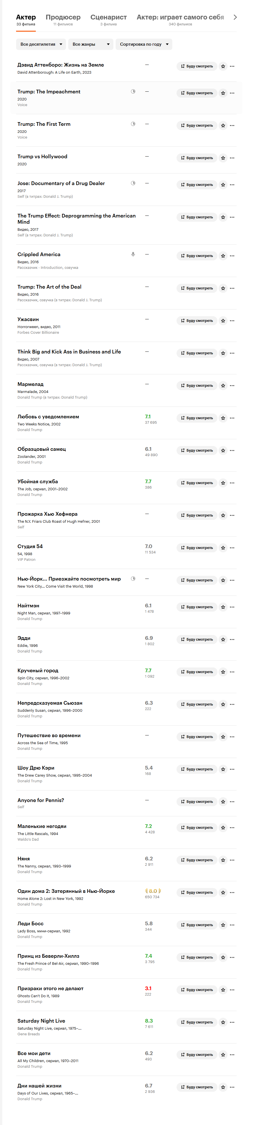Open three-dot menu for Home Alone 2
Screen dimensions: 273x1125
coord(232,893)
